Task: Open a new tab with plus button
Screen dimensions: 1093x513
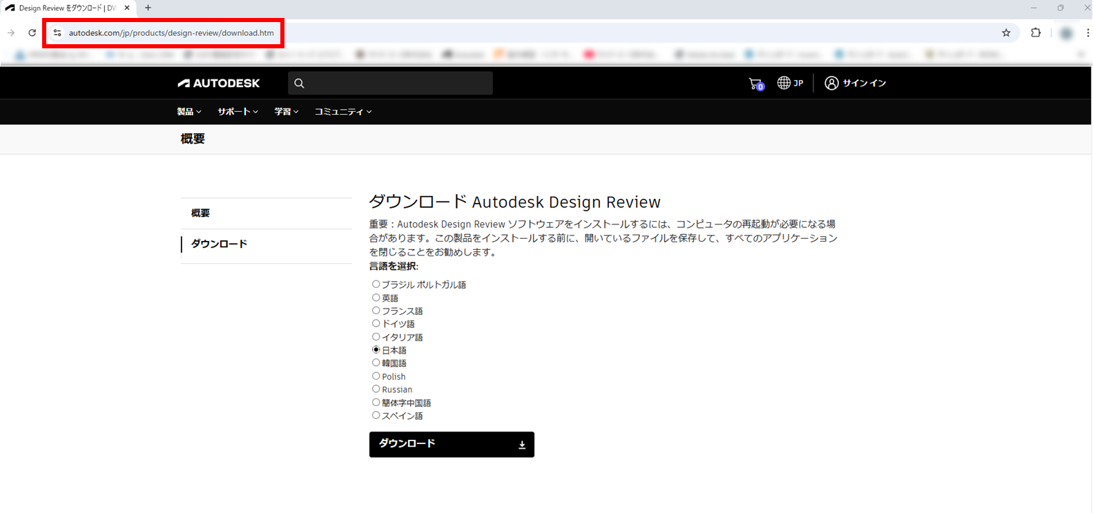Action: pyautogui.click(x=148, y=8)
